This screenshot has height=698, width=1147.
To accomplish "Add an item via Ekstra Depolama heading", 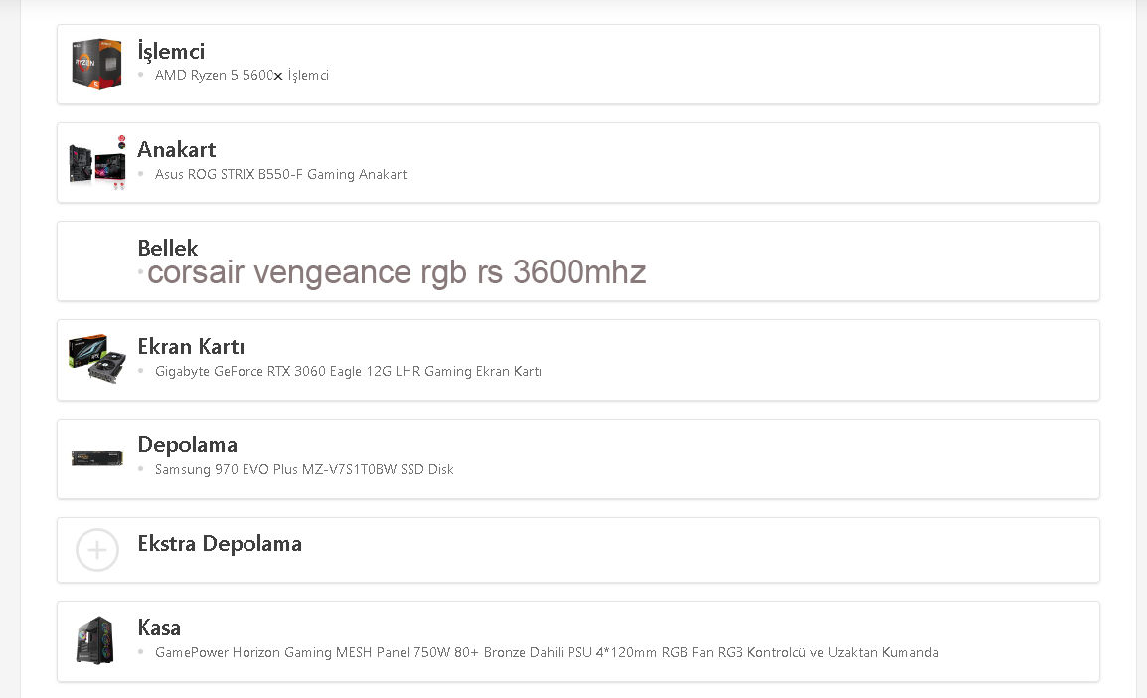I will pyautogui.click(x=220, y=543).
